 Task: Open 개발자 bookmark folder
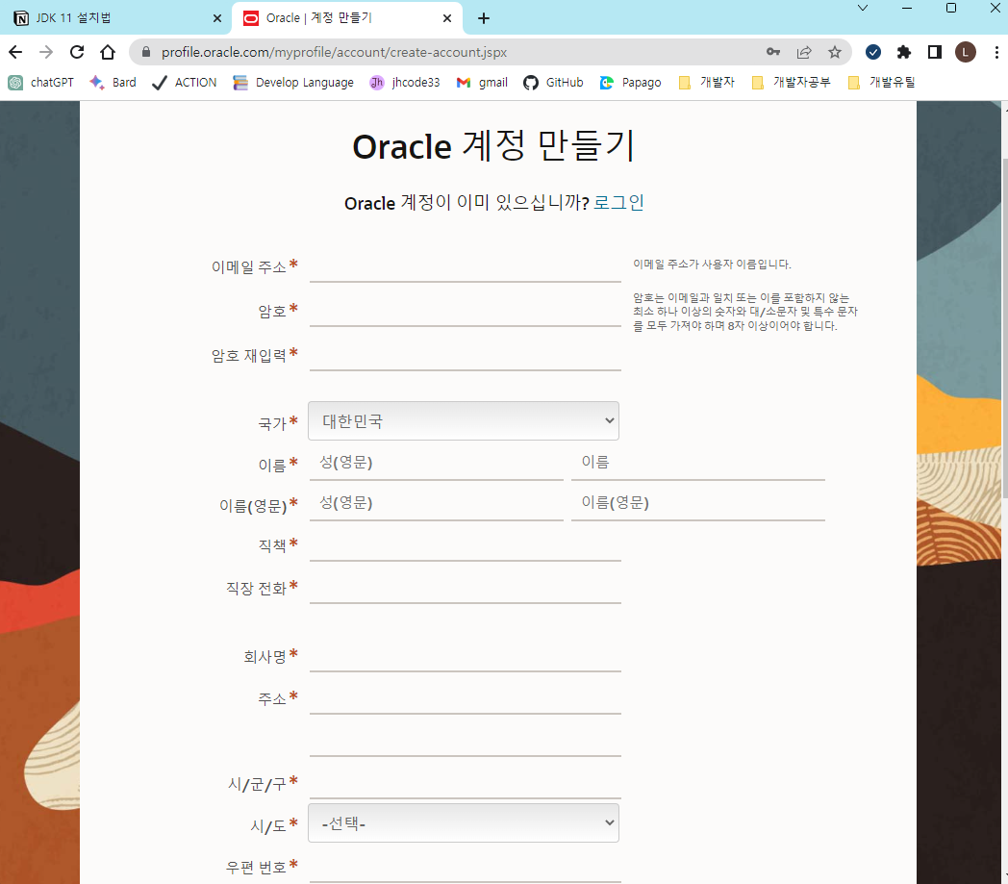click(x=707, y=83)
